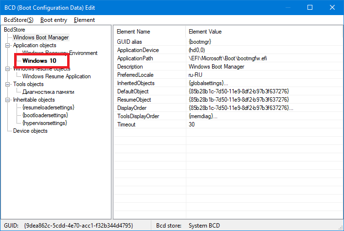Select the Tools objects node
Image resolution: width=344 pixels, height=231 pixels.
click(x=28, y=84)
